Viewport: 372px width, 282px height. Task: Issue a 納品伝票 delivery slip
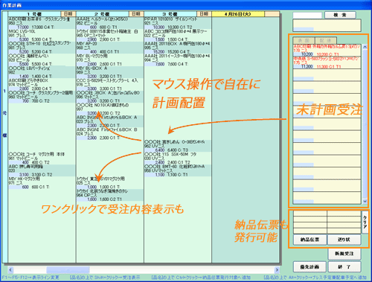click(x=310, y=240)
